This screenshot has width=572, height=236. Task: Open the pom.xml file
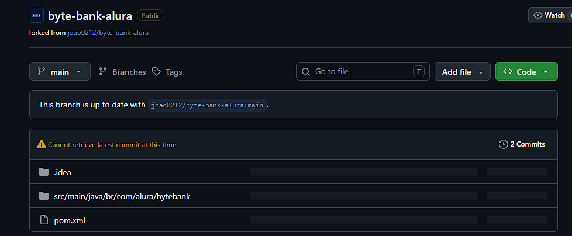70,220
